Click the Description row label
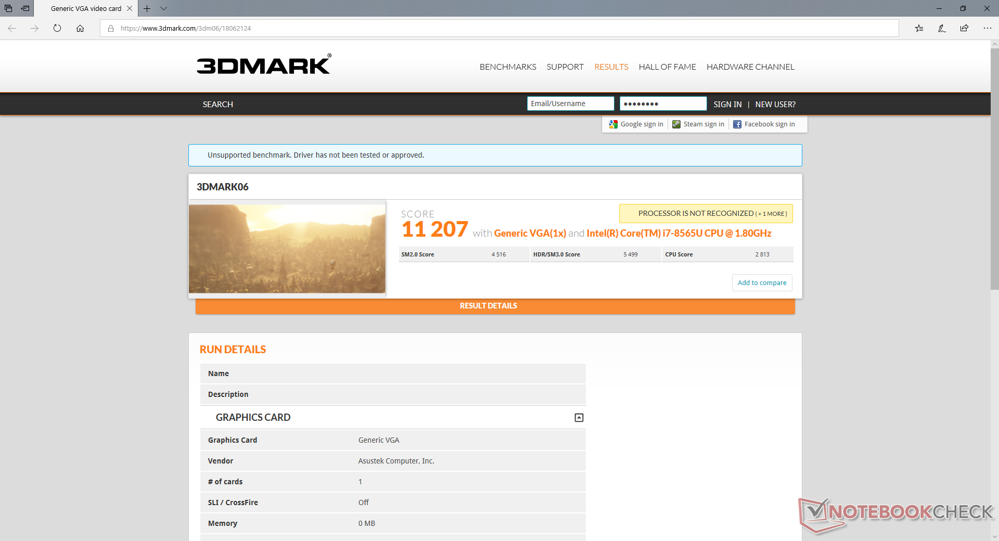 tap(228, 394)
